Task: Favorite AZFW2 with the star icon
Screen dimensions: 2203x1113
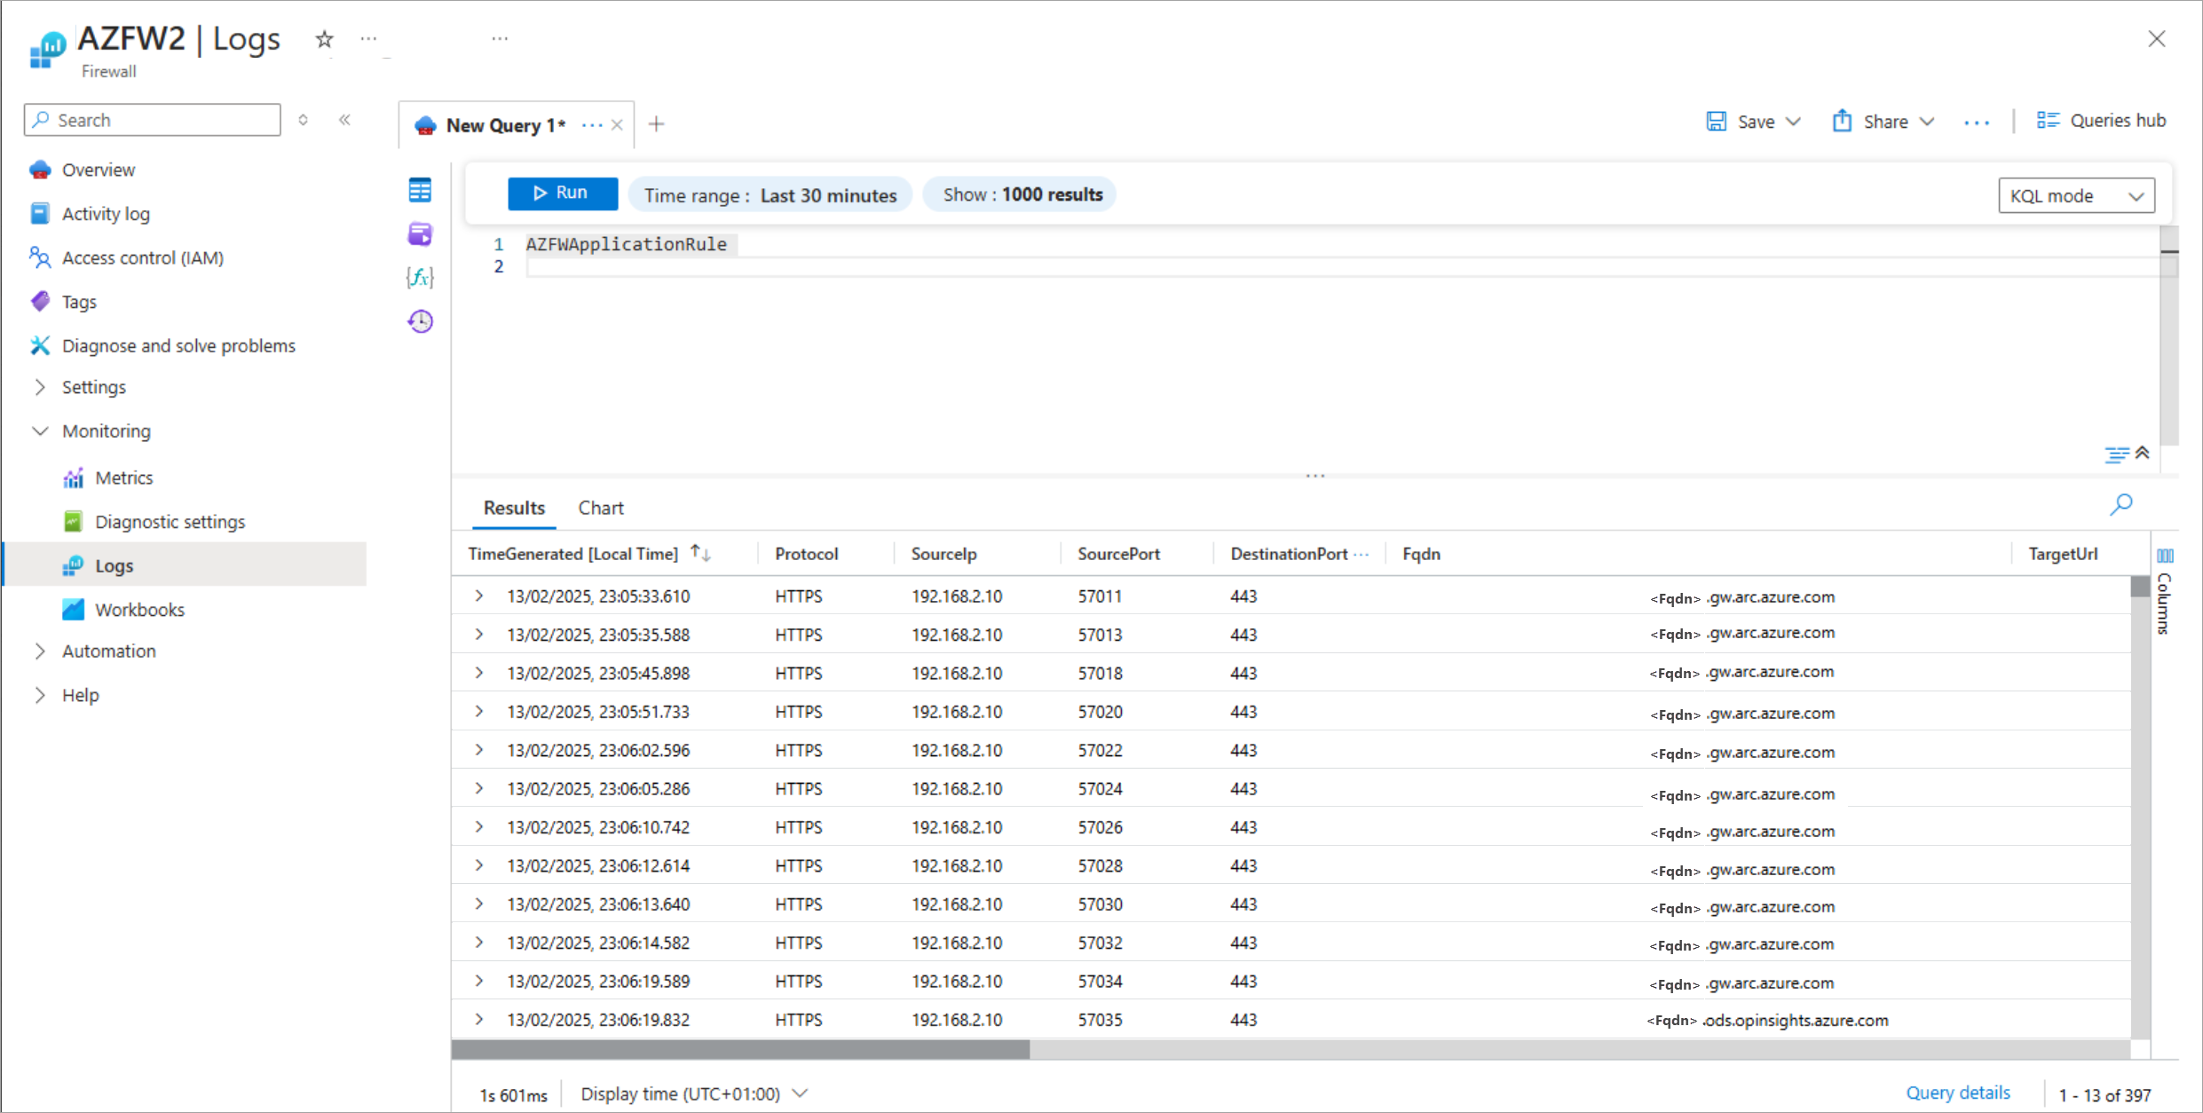Action: (x=325, y=39)
